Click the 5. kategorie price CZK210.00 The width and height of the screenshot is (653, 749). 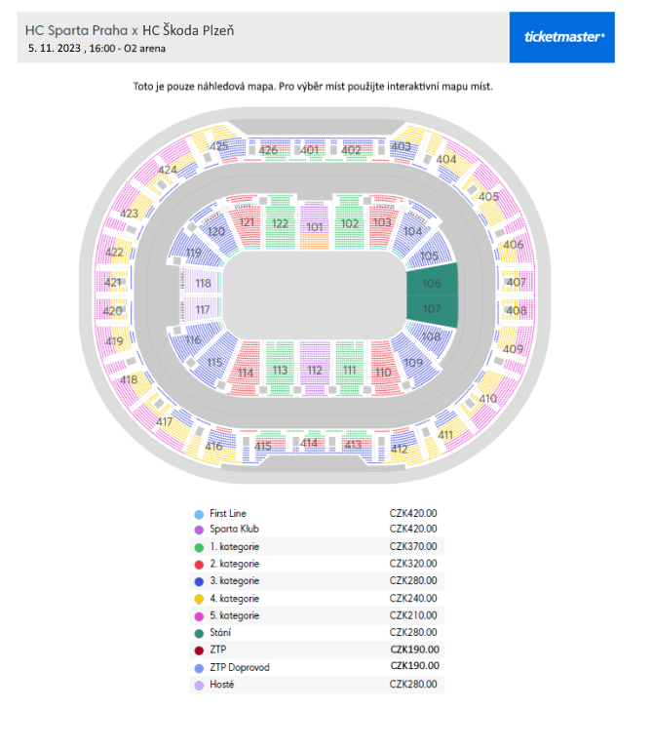(x=413, y=615)
